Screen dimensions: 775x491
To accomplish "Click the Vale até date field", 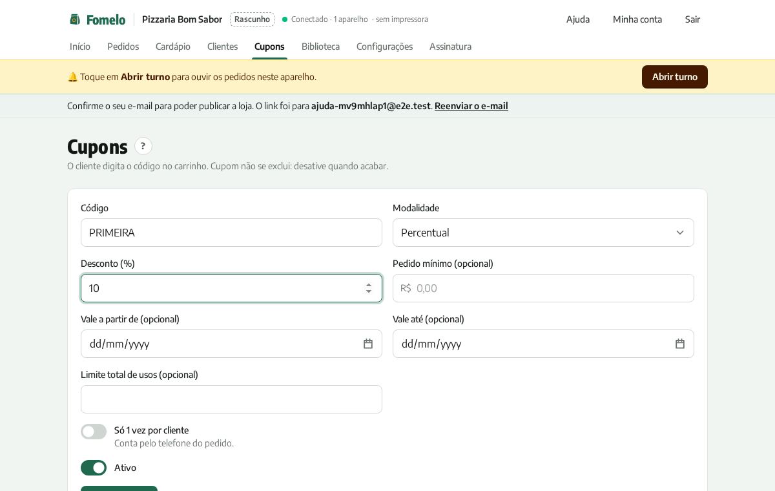I will (x=543, y=344).
